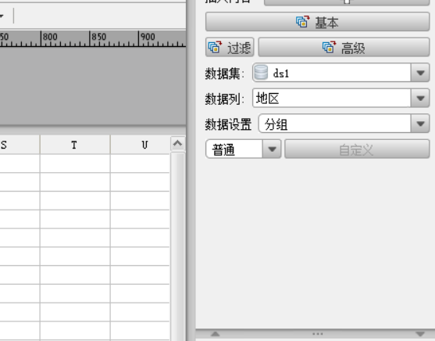
Task: Click the 数据列 label
Action: coord(224,99)
